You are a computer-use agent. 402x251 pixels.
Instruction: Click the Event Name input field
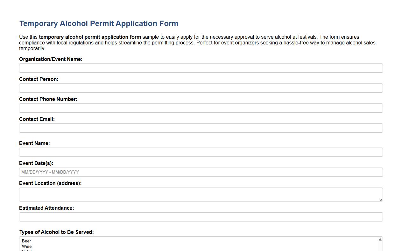click(201, 152)
